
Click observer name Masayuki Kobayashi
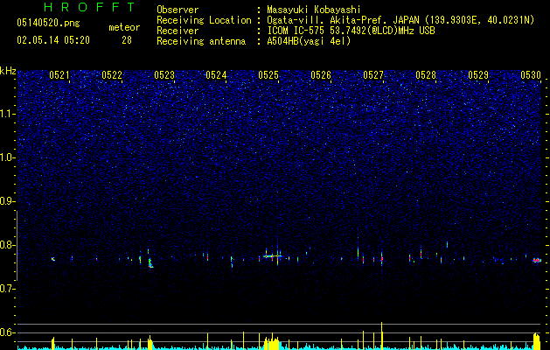pos(314,10)
